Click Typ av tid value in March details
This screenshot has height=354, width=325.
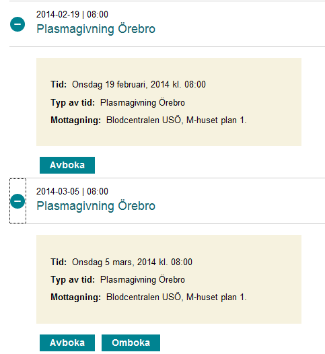click(x=143, y=280)
